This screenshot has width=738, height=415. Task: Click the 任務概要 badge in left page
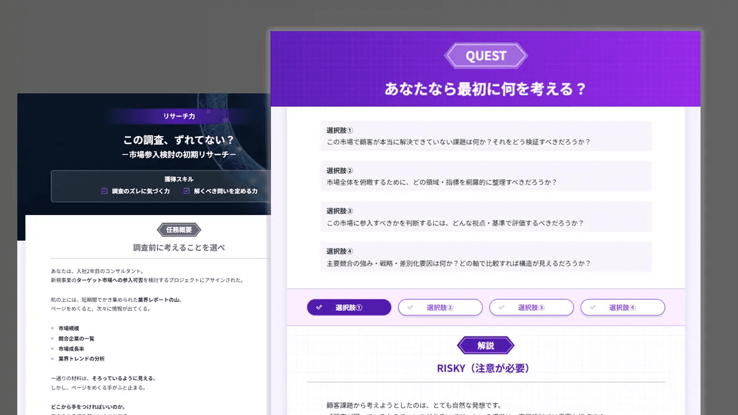pyautogui.click(x=179, y=229)
